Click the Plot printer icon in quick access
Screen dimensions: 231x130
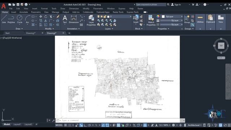tap(26, 5)
